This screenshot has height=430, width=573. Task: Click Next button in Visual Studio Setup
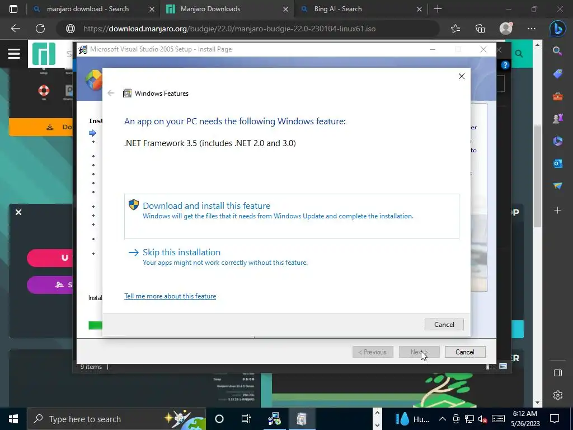pos(419,352)
